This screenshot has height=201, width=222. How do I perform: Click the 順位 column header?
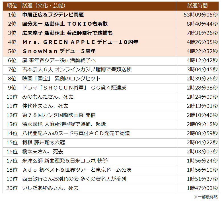12,6
